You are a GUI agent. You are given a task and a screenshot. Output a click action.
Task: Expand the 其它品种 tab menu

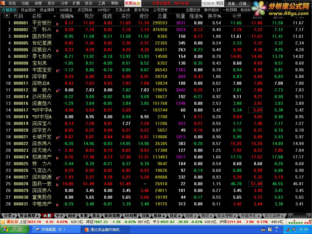[x=274, y=216]
